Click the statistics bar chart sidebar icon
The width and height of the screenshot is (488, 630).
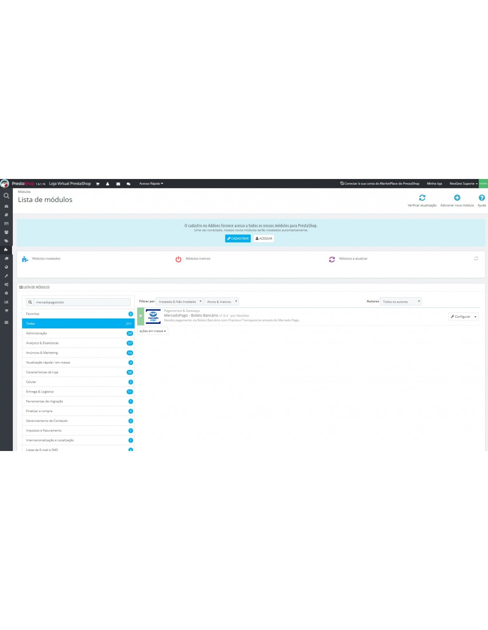tap(6, 302)
